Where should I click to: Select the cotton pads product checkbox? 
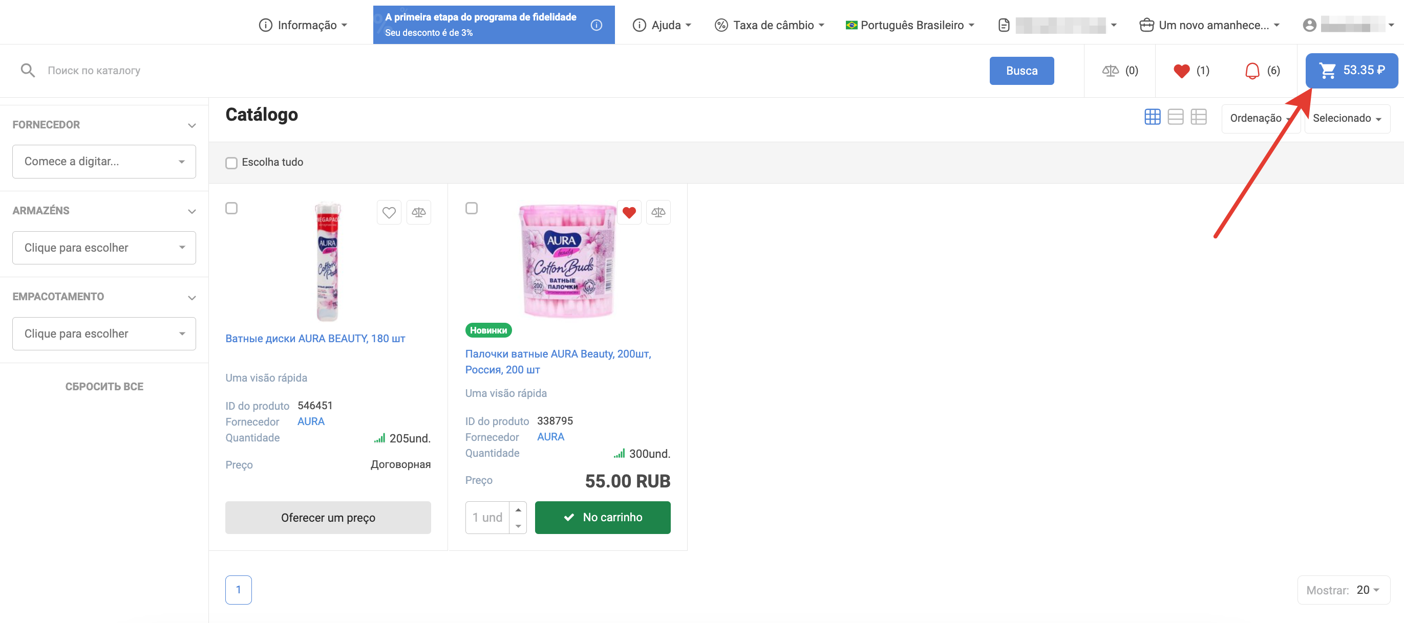(x=231, y=209)
